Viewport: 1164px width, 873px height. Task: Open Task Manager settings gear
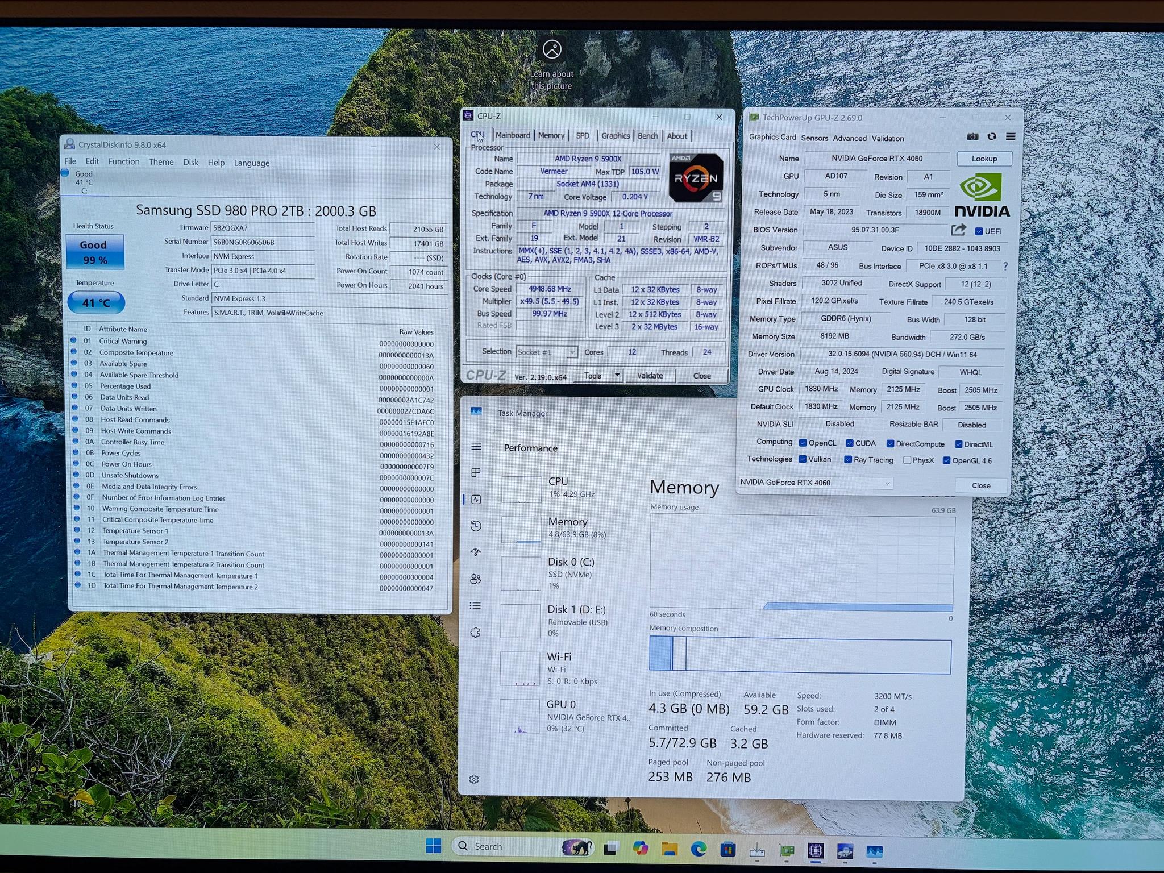coord(474,779)
